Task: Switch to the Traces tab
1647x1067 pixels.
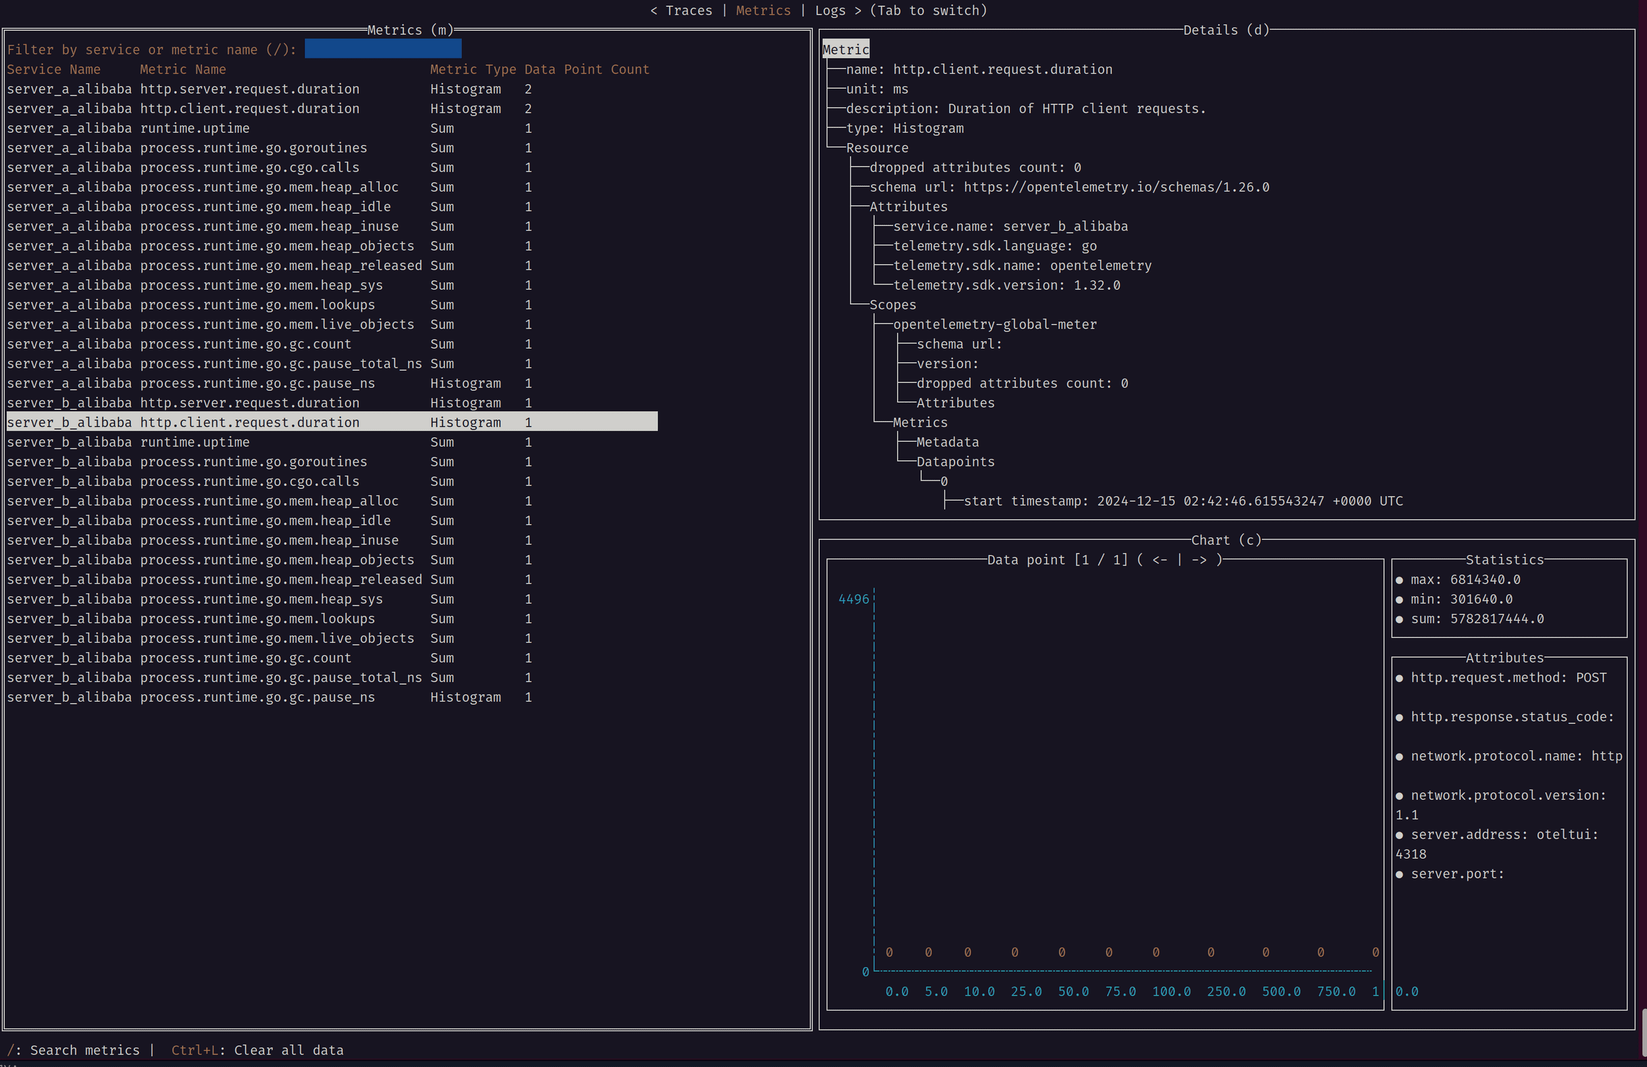Action: 688,10
